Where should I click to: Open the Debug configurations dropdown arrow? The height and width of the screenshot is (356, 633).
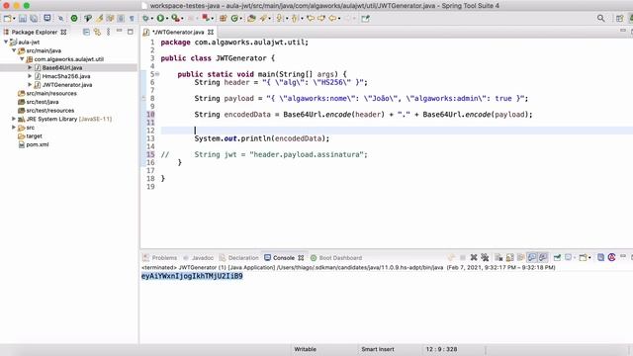[151, 19]
